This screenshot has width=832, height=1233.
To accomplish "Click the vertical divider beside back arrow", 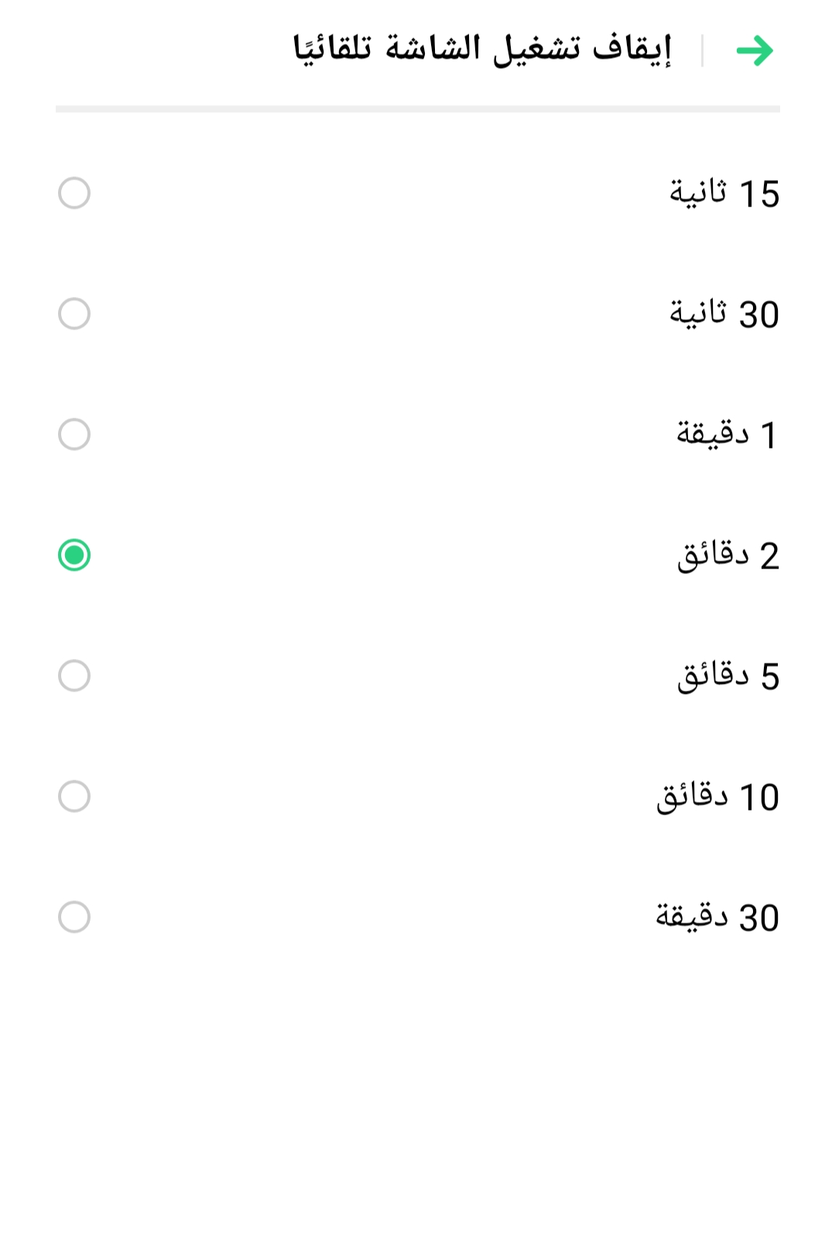I will [x=702, y=51].
